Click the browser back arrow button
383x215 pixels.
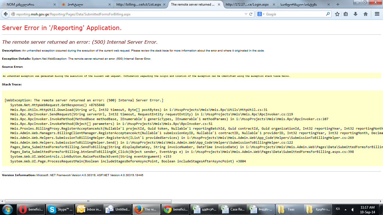(x=6, y=14)
